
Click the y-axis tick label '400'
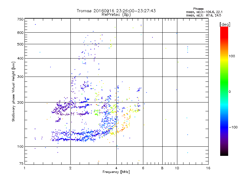[20, 58]
